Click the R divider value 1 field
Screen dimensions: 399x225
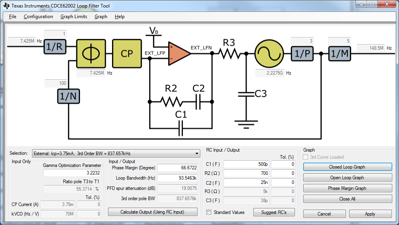coord(55,34)
